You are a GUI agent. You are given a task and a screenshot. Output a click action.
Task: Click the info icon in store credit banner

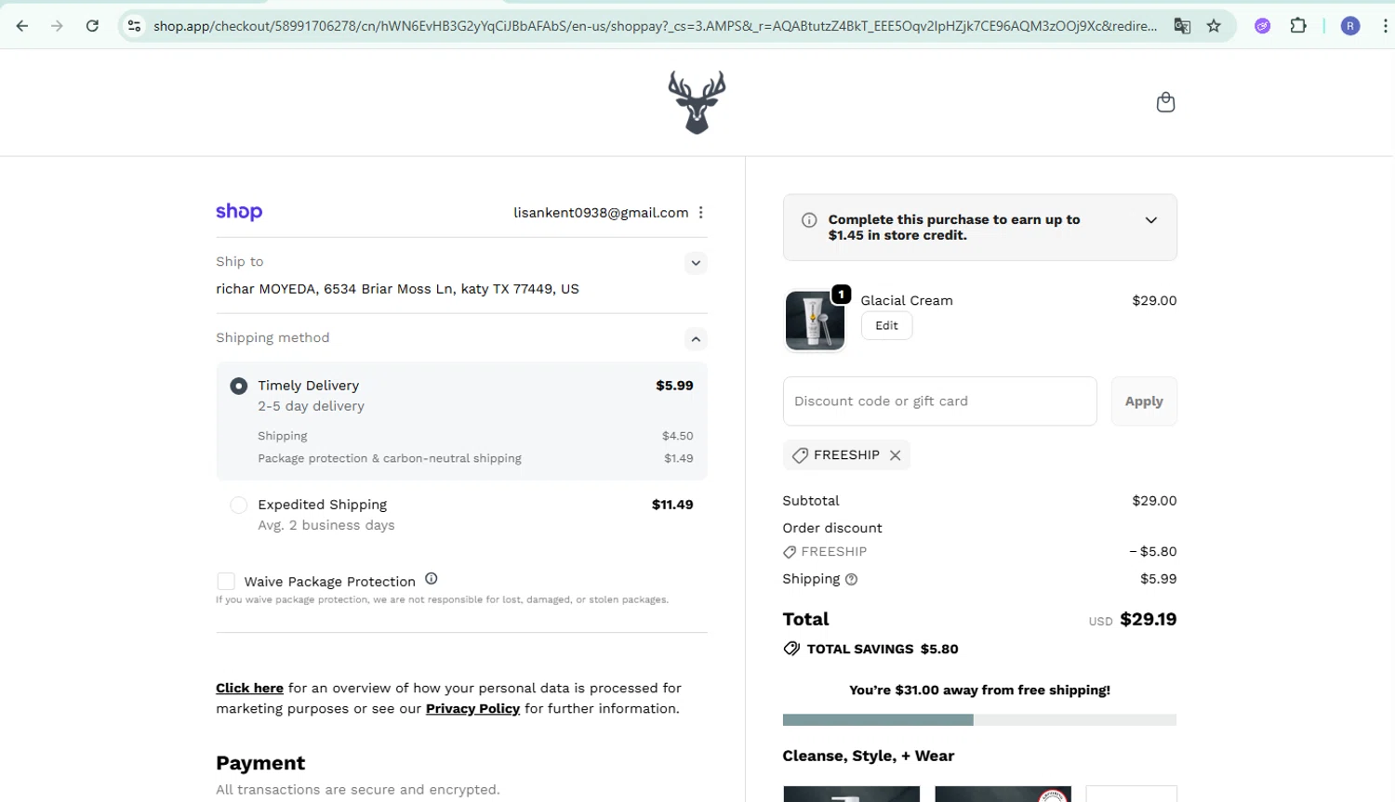pos(809,220)
